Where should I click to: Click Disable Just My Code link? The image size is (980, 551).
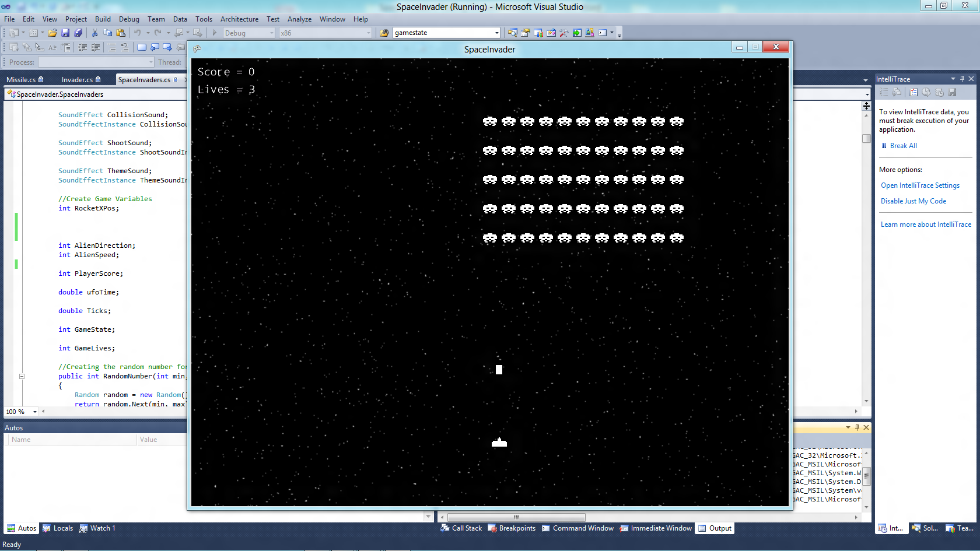point(914,201)
